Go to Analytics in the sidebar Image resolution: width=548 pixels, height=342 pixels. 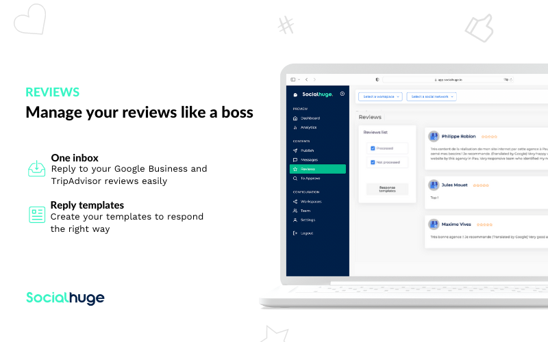point(309,127)
